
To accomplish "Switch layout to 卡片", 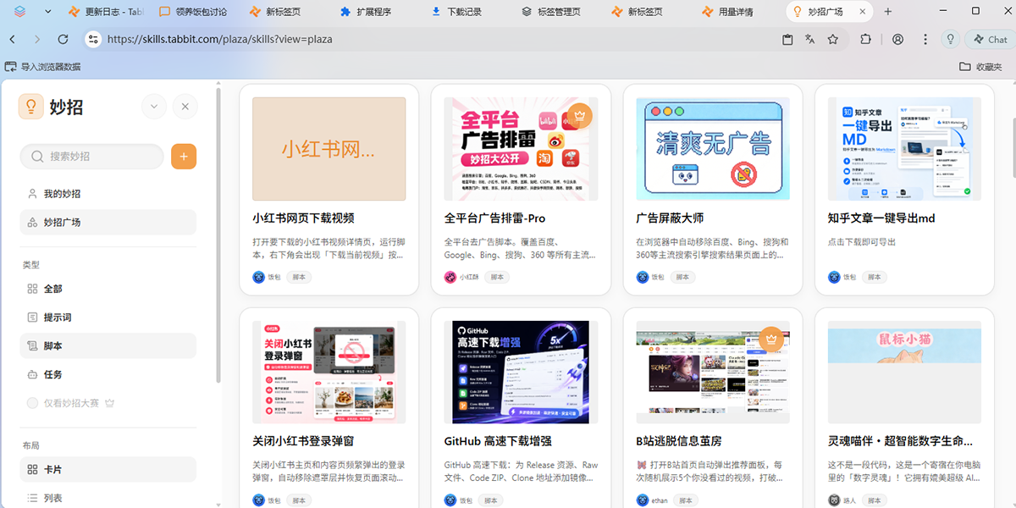I will tap(108, 469).
